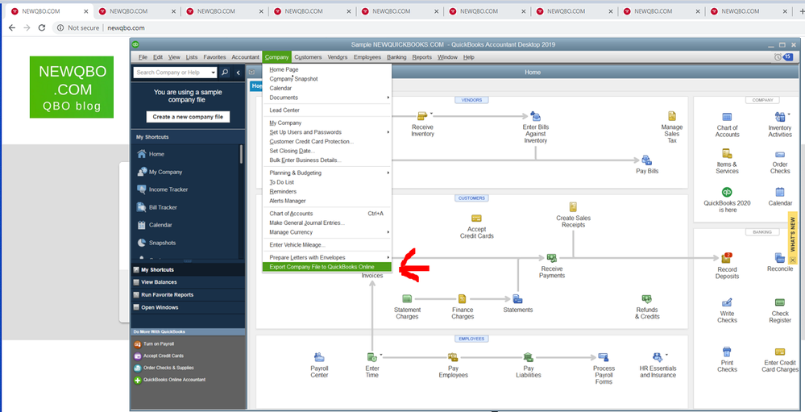Open the Order Checks icon

[x=779, y=154]
